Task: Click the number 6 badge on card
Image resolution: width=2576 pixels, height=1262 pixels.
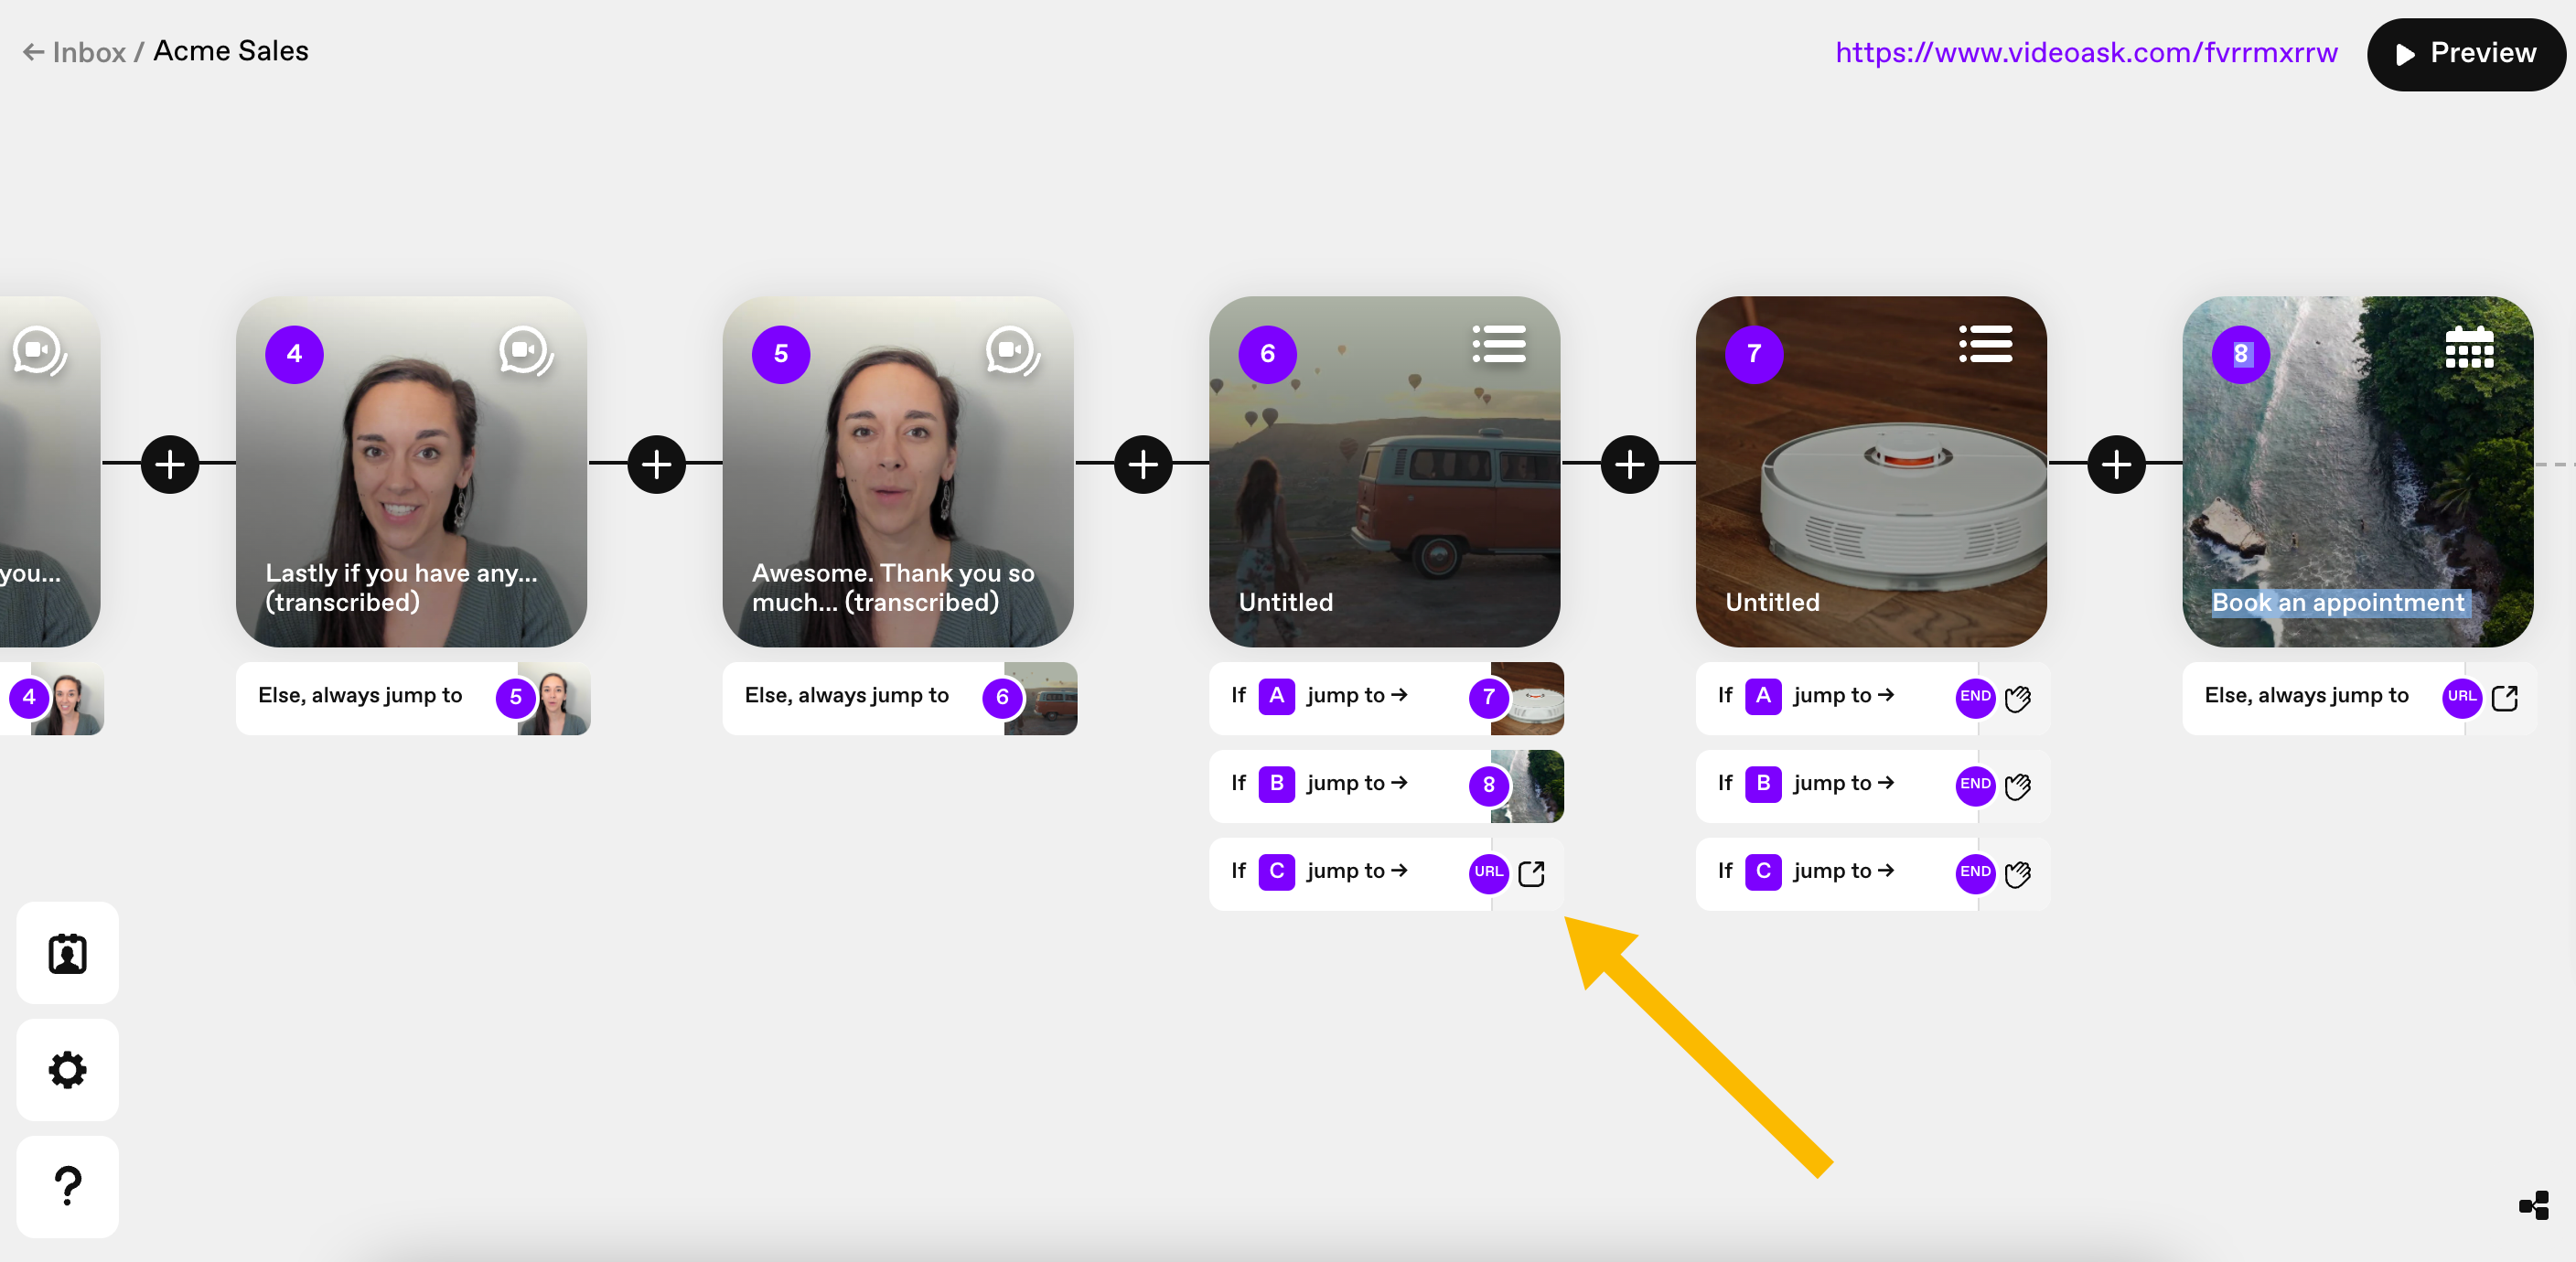Action: 1268,354
